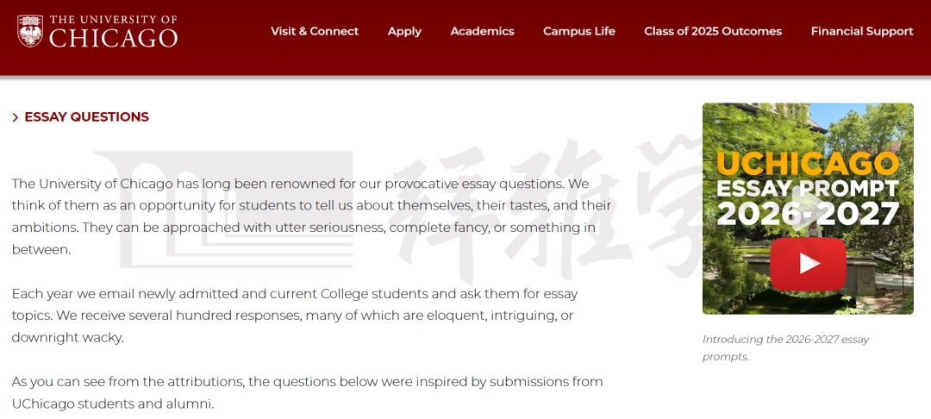Image resolution: width=931 pixels, height=419 pixels.
Task: Open the Academics menu
Action: [x=482, y=31]
